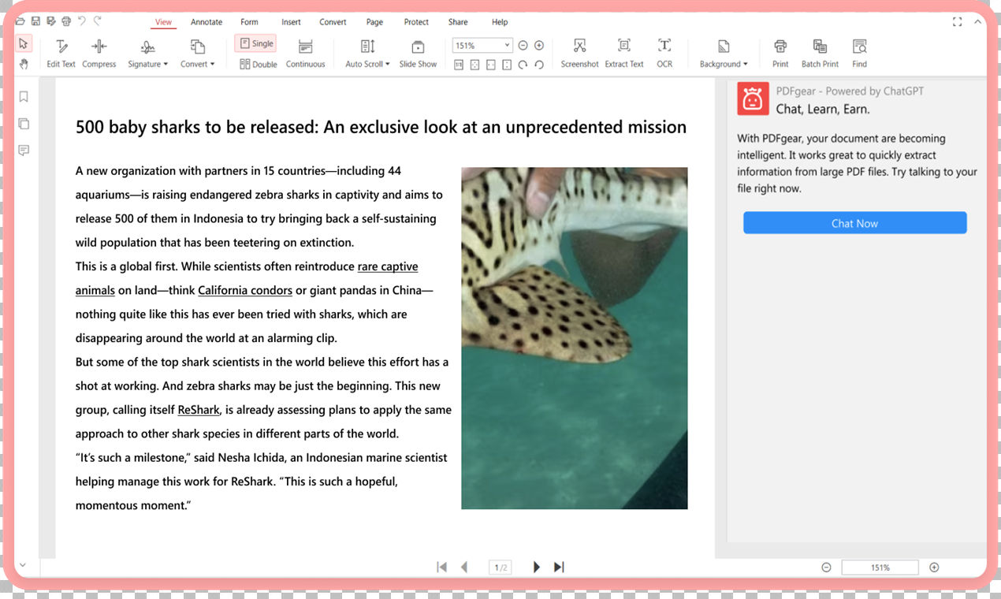Open a file using the folder icon
Image resolution: width=1001 pixels, height=599 pixels.
tap(21, 21)
